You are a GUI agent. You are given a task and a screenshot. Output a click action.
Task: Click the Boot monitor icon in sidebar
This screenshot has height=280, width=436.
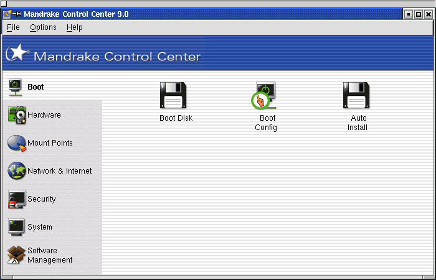[x=16, y=87]
